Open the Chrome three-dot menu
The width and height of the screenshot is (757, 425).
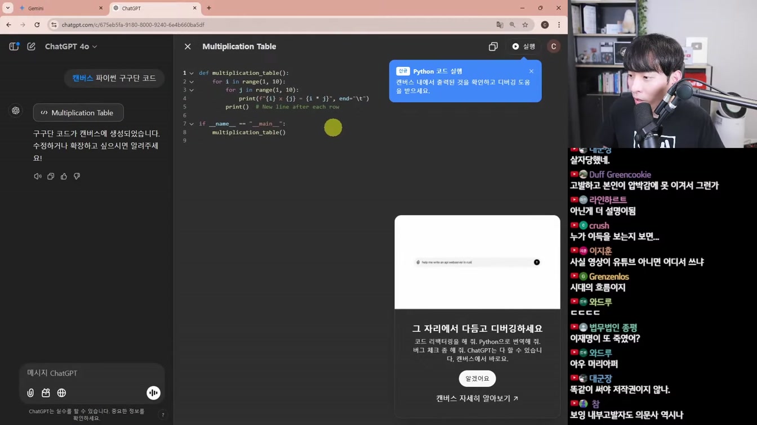pos(559,25)
